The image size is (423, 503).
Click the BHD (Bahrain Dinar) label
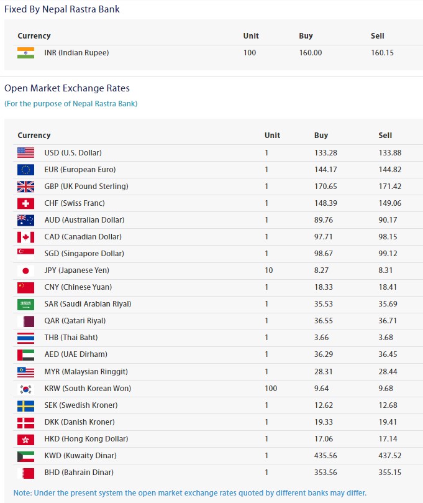79,473
